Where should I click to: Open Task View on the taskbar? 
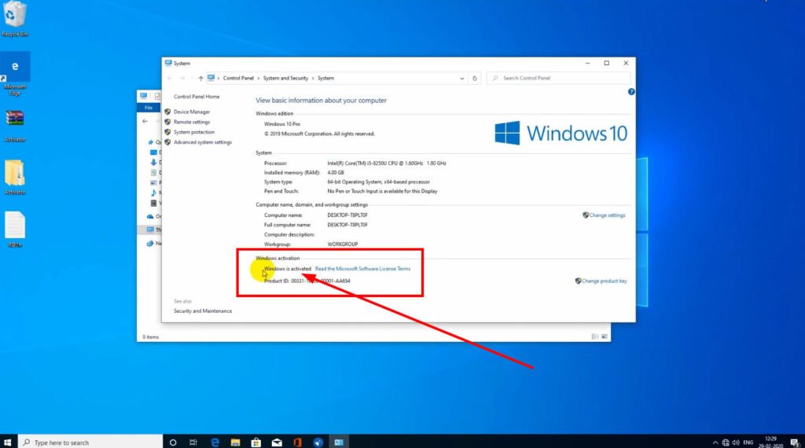tap(193, 442)
